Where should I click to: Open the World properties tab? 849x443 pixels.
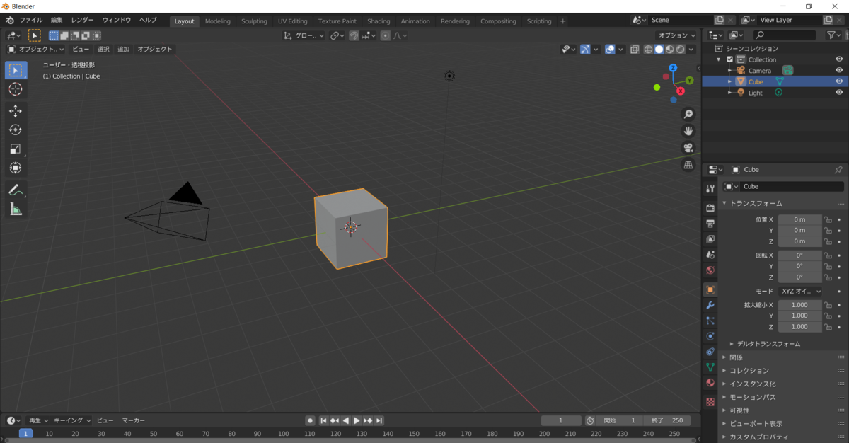click(x=710, y=270)
